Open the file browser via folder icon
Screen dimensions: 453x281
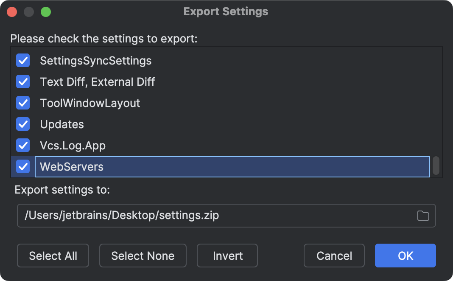click(423, 216)
